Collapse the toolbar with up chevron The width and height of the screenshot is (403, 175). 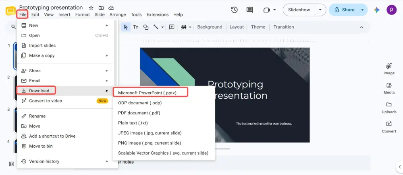(x=361, y=27)
